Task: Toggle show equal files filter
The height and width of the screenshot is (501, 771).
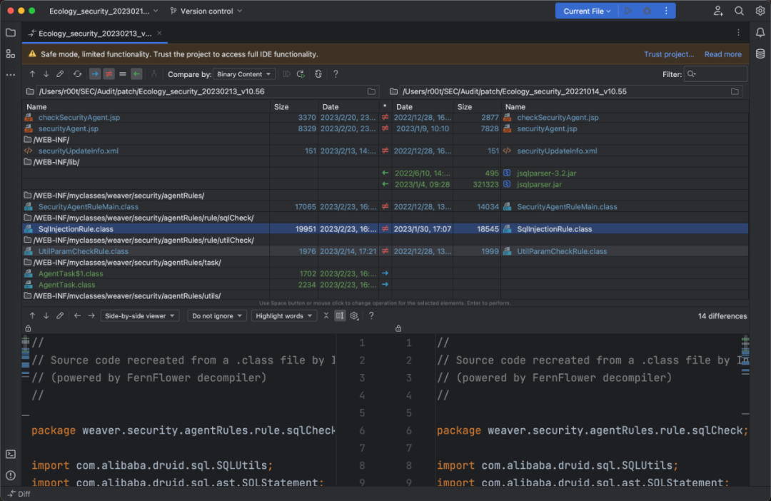Action: (122, 74)
